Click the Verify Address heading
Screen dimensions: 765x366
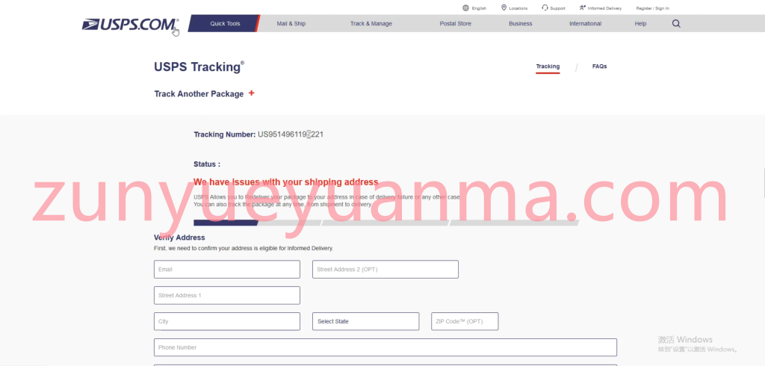(179, 238)
